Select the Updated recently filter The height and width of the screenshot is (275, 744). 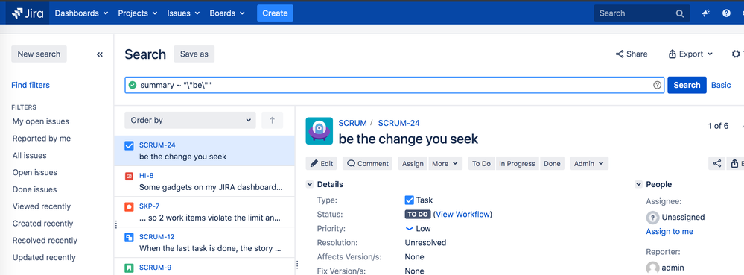tap(44, 258)
